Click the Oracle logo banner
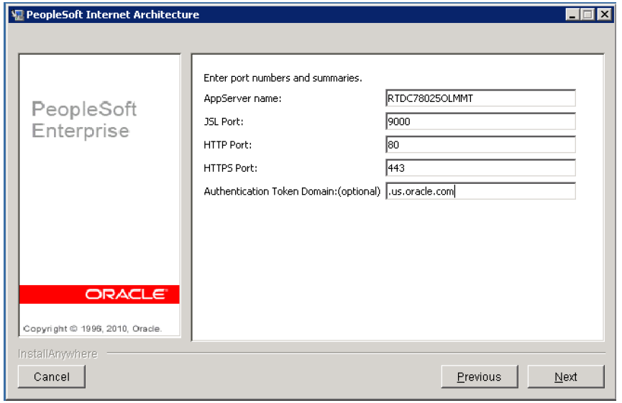The height and width of the screenshot is (403, 622). tap(99, 295)
